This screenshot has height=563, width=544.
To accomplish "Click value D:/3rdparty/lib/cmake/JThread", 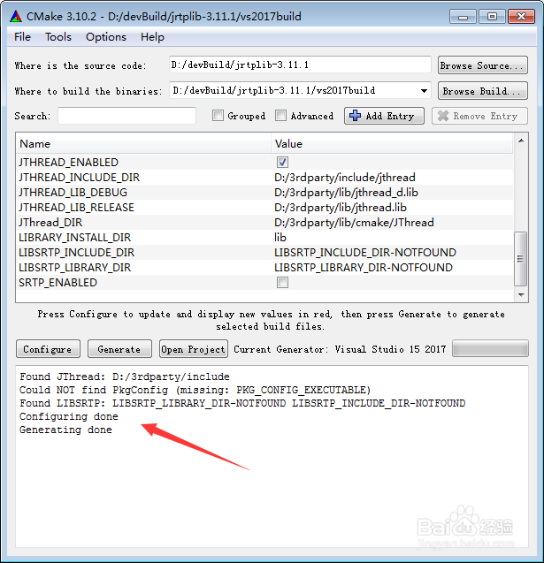I will point(355,223).
